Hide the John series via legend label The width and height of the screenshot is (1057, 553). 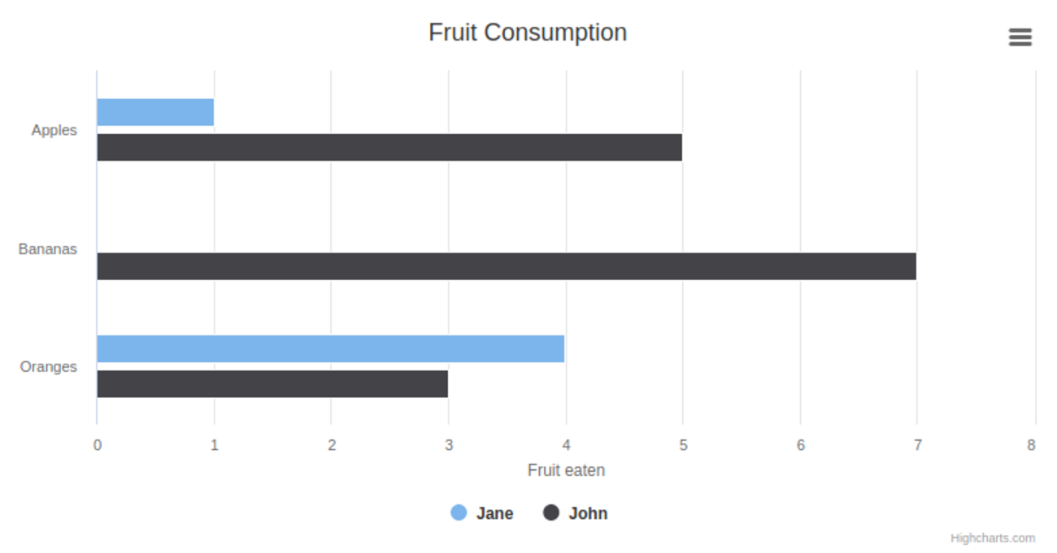(588, 513)
